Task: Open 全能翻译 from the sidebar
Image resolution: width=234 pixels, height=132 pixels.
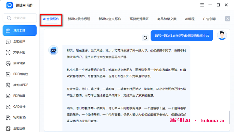Action: [x=19, y=41]
